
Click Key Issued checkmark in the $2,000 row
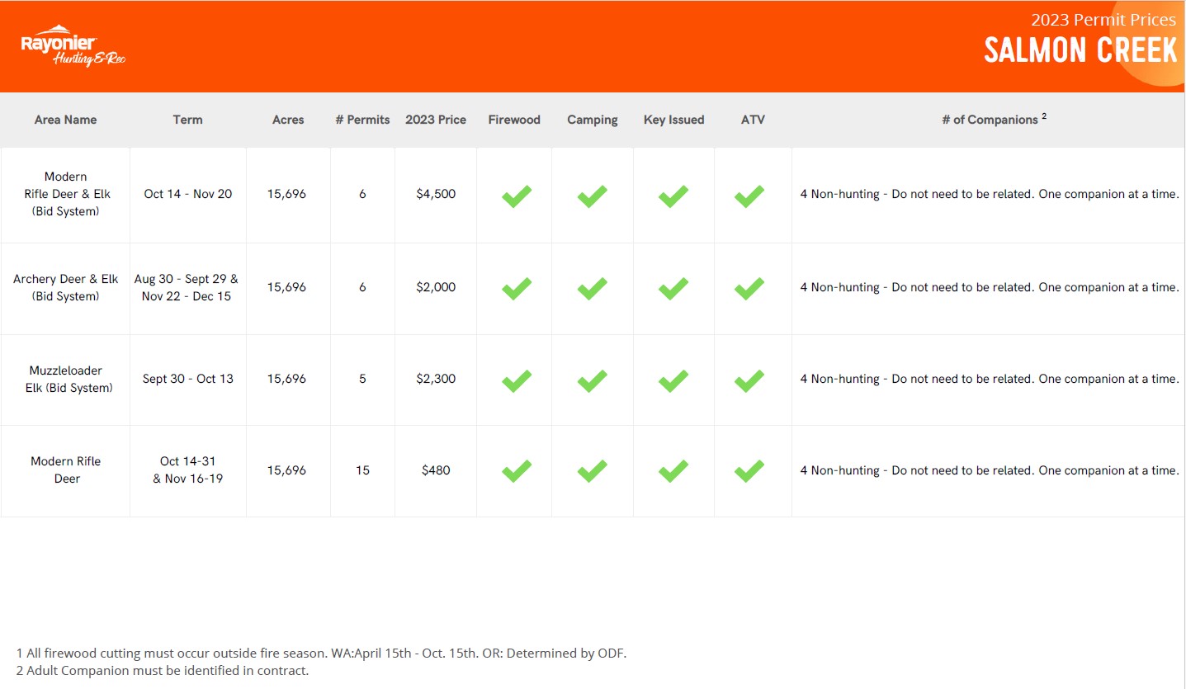tap(673, 288)
